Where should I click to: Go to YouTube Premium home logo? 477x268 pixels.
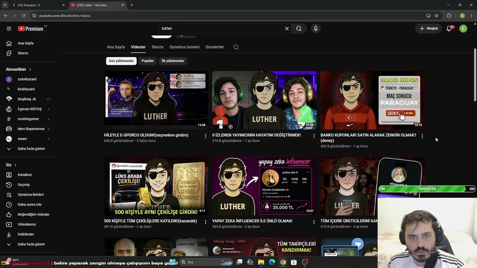click(31, 29)
